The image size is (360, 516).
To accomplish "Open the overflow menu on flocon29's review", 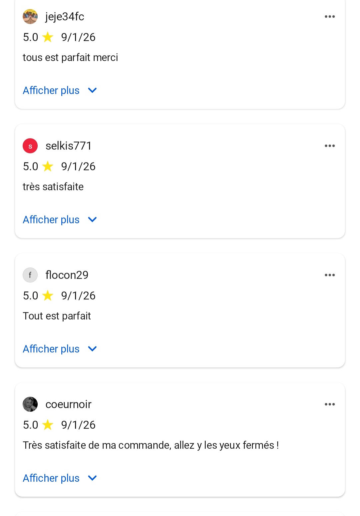I will [x=330, y=275].
